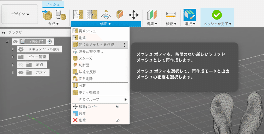Toggle visibility eye of ボディ folder
Image resolution: width=264 pixels, height=134 pixels.
tap(21, 72)
